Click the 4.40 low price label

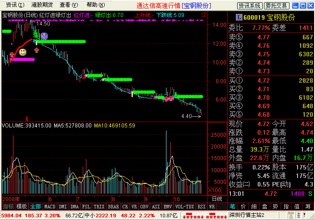click(x=187, y=116)
